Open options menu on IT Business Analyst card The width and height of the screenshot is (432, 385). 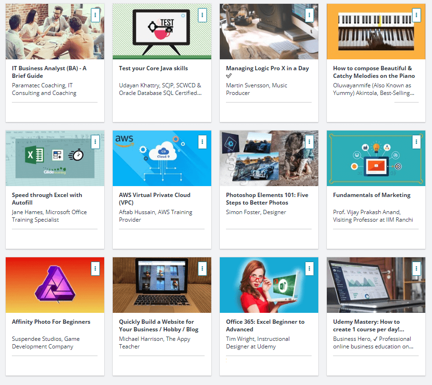95,15
